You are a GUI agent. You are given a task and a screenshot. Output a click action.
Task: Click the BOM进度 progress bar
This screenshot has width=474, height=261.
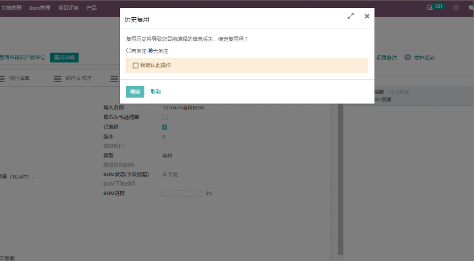click(x=181, y=194)
